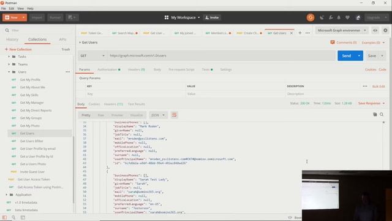This screenshot has width=392, height=221.
Task: Click the sidebar filter search icon
Action: pyautogui.click(x=7, y=30)
